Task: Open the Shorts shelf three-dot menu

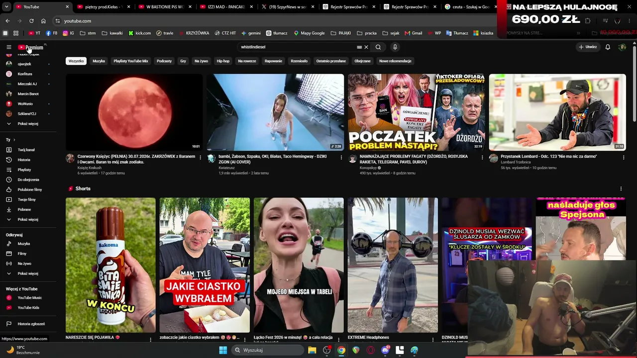Action: (x=621, y=189)
